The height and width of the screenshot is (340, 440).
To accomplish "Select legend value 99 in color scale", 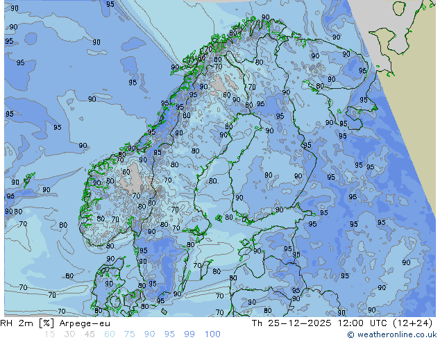I will click(x=189, y=334).
